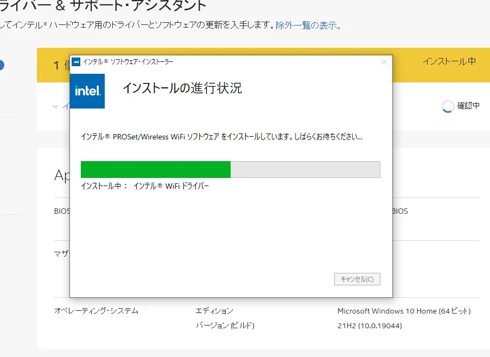Click the エディション field label

click(x=214, y=311)
